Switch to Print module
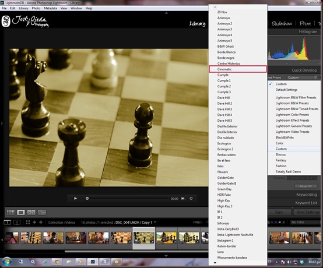 [x=305, y=23]
